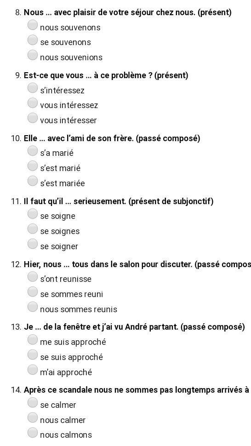Select 'me suis approché' for question 13
This screenshot has width=251, height=446.
(33, 339)
